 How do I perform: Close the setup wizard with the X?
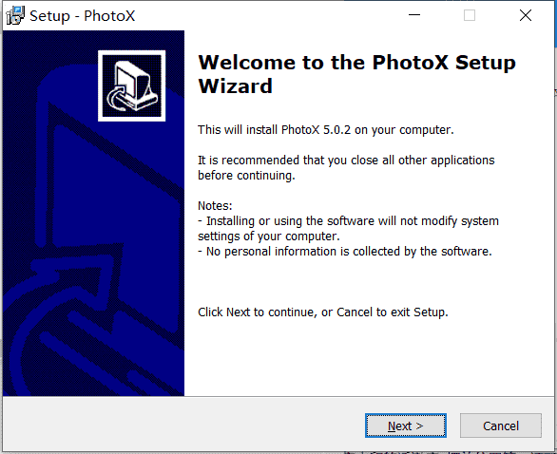[x=526, y=15]
